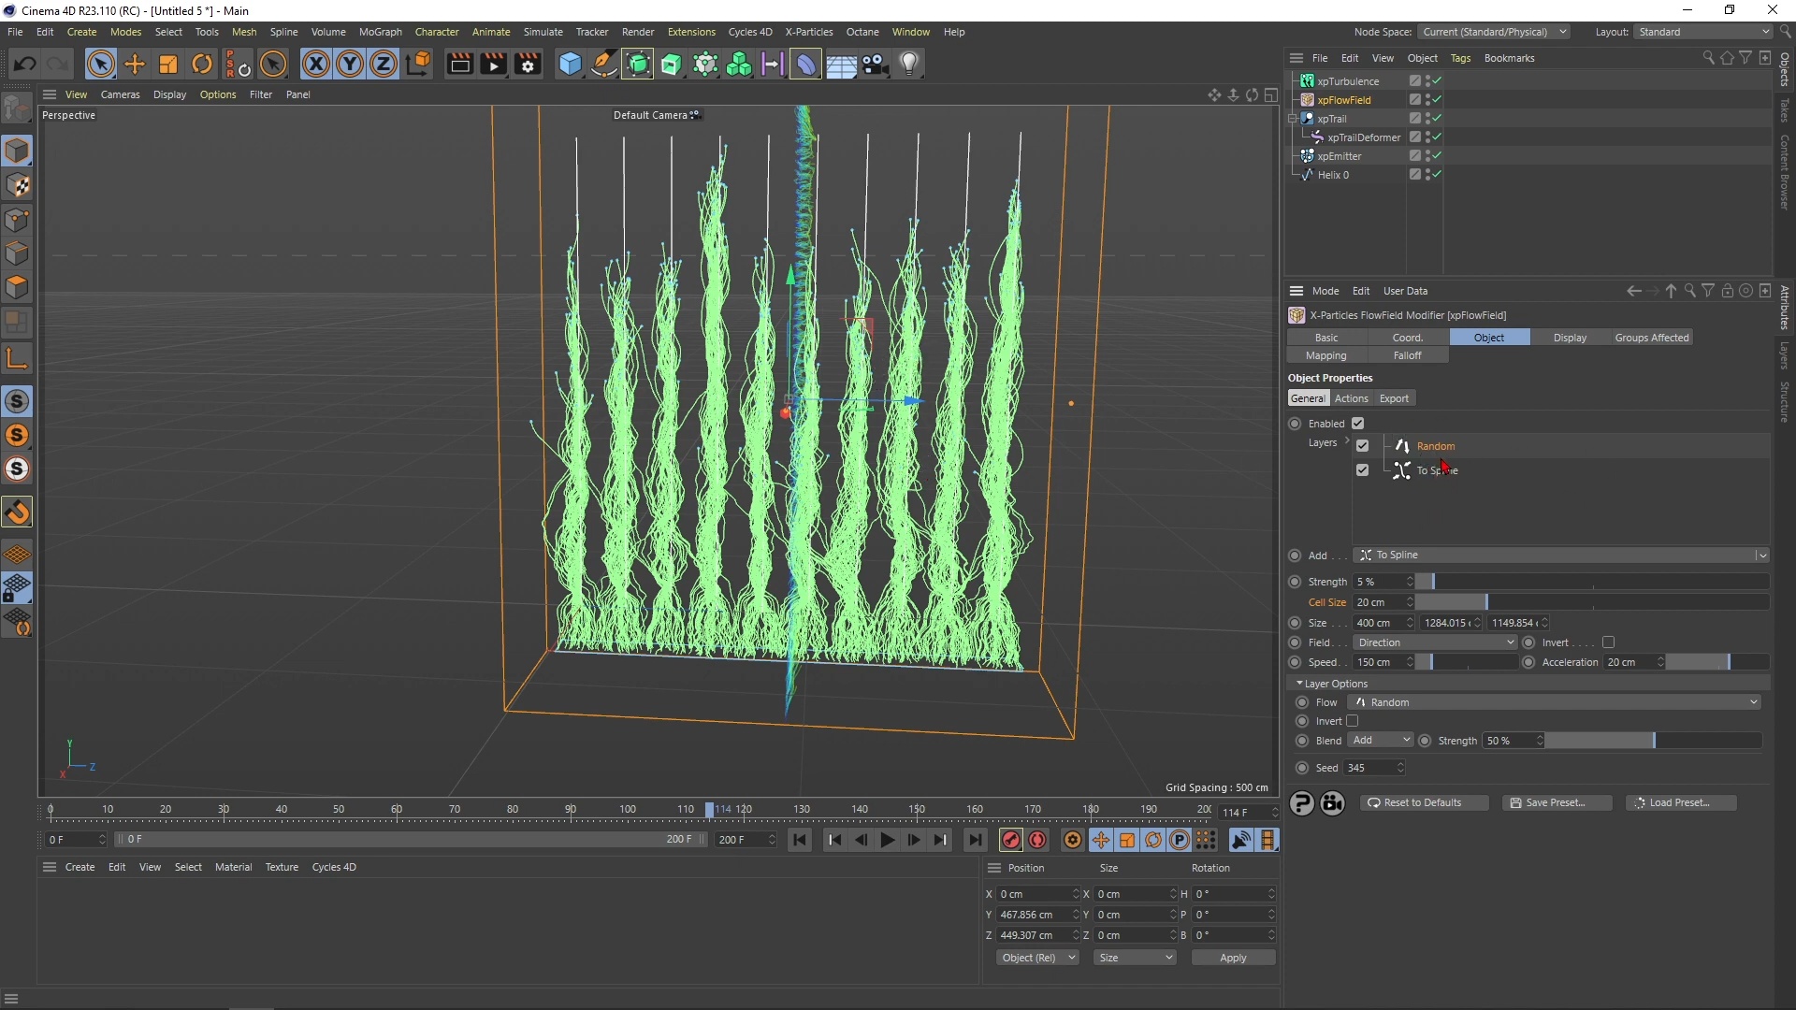Open the MoGraph menu

(x=380, y=32)
